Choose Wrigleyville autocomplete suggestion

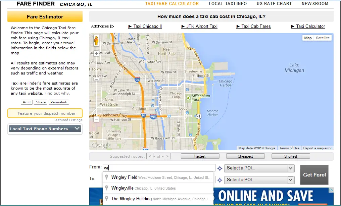coord(158,188)
